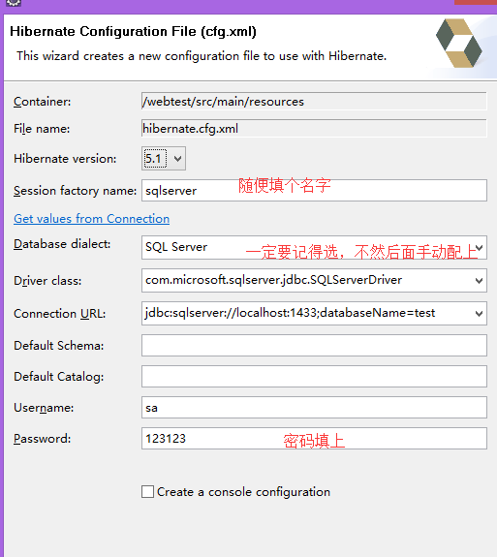Click Get values from Connection link

point(91,219)
